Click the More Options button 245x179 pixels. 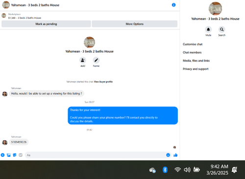[135, 24]
